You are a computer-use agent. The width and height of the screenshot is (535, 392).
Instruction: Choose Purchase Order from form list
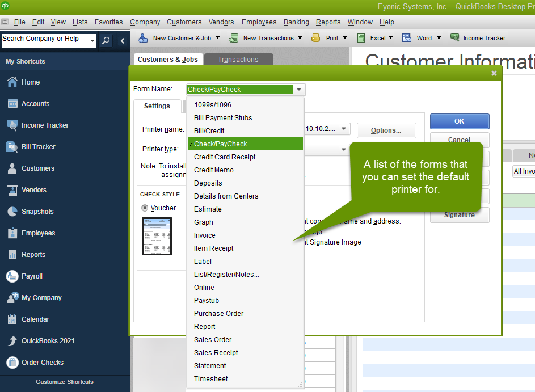245,314
